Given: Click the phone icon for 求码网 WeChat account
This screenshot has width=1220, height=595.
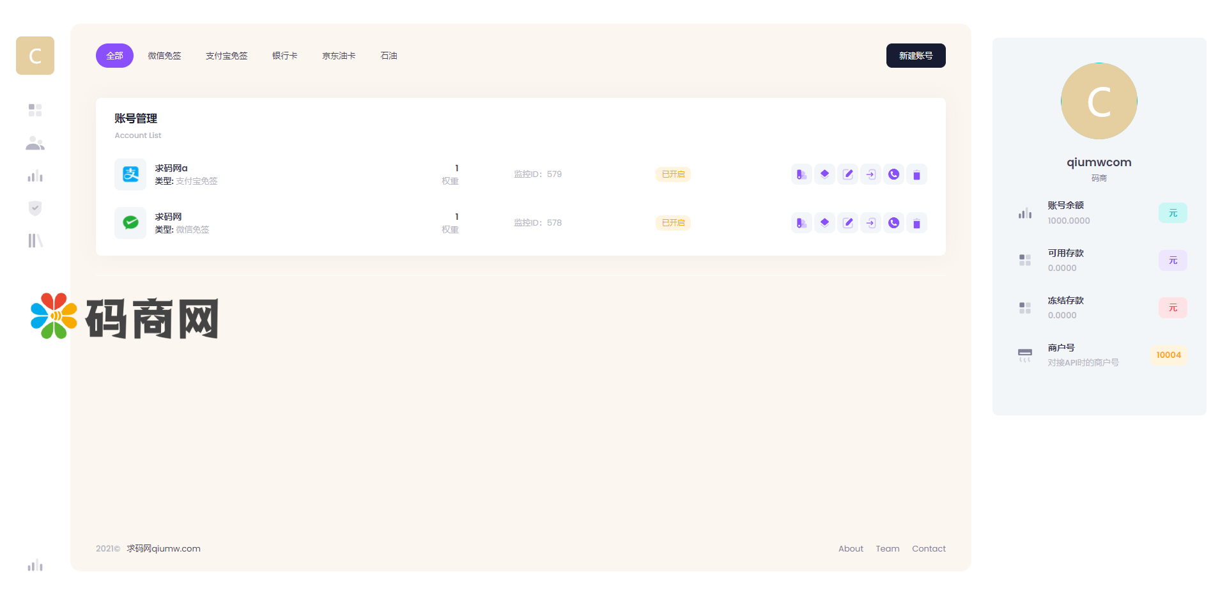Looking at the screenshot, I should tap(893, 223).
